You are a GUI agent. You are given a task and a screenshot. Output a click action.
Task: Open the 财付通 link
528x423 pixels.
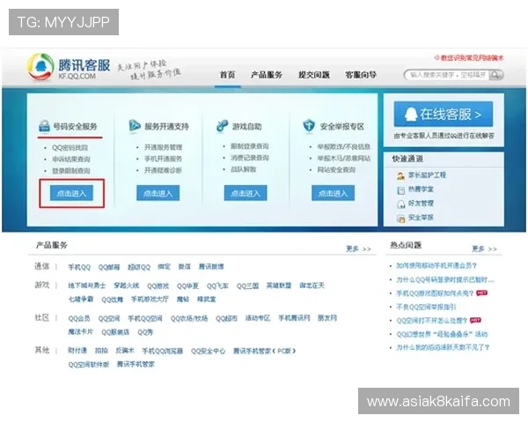point(77,351)
